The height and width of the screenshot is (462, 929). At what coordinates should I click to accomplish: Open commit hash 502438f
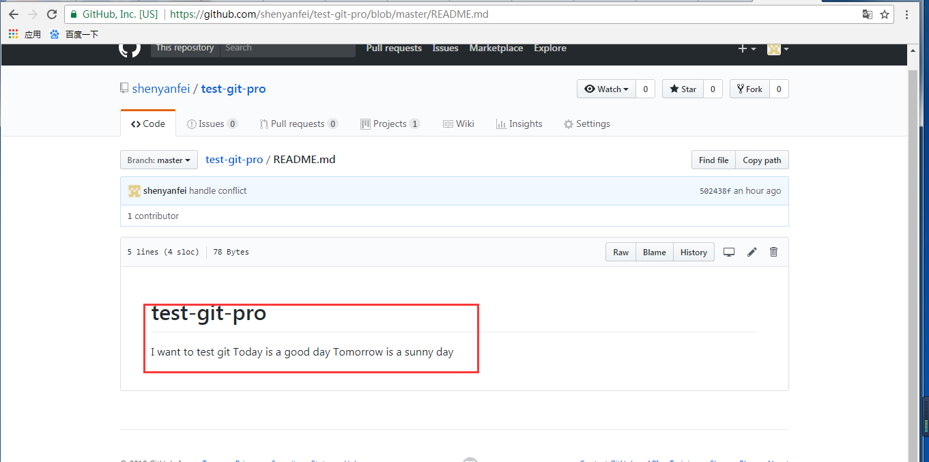click(715, 191)
